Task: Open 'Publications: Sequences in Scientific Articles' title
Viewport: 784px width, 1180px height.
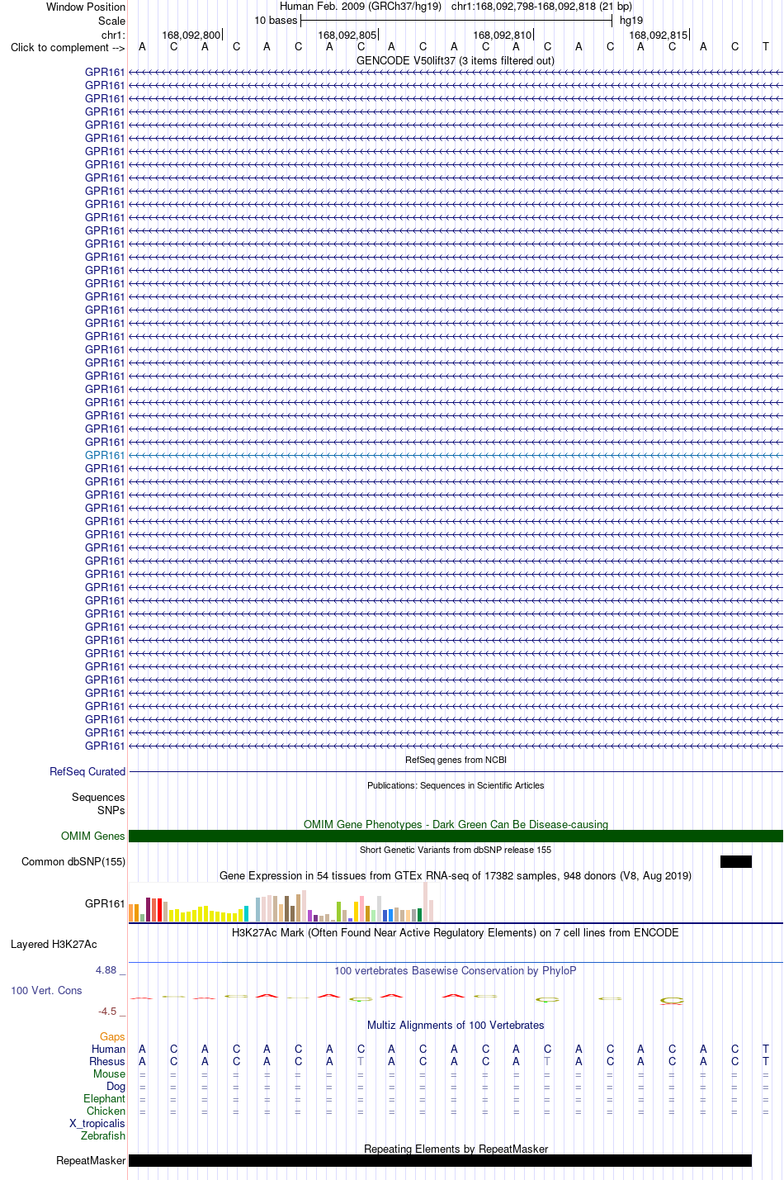Action: point(456,785)
